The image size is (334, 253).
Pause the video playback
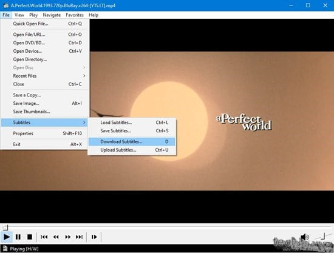(18, 237)
